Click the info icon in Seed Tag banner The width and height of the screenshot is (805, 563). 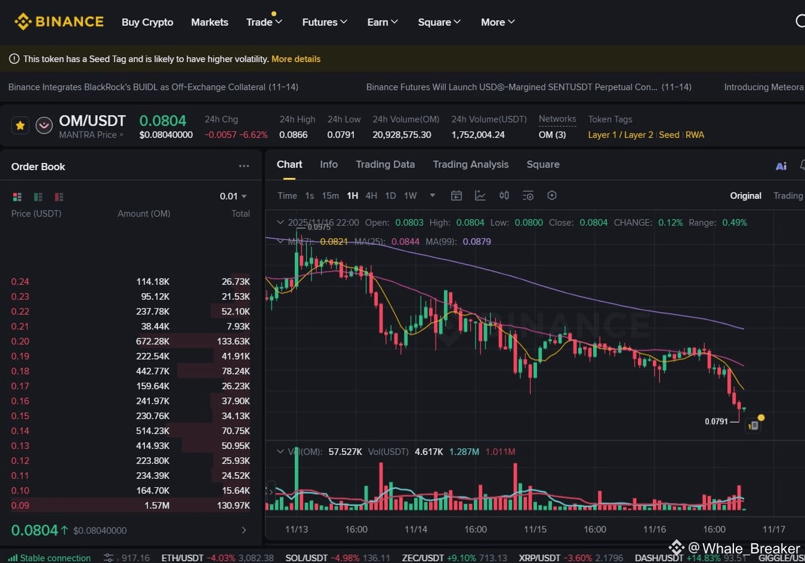(x=14, y=59)
